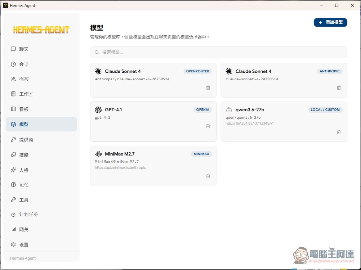Delete the Anthropic Claude Sonnet 4 model
Image resolution: width=361 pixels, height=270 pixels.
(339, 87)
